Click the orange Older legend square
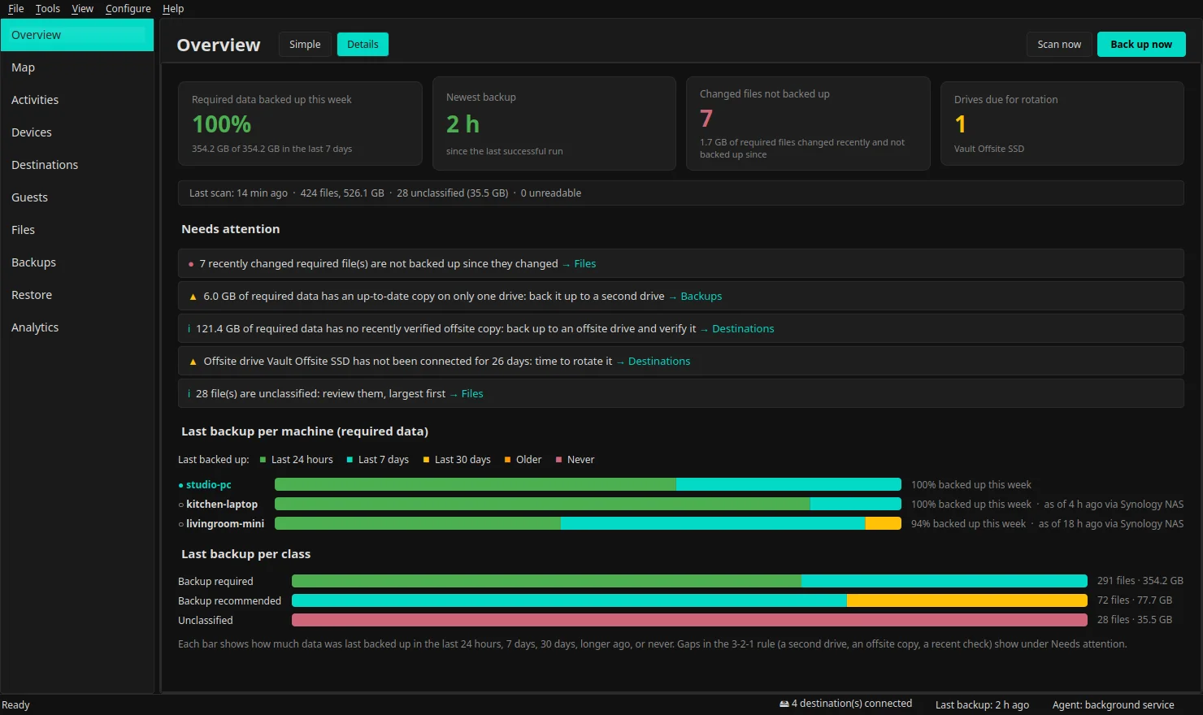Image resolution: width=1203 pixels, height=715 pixels. point(507,460)
